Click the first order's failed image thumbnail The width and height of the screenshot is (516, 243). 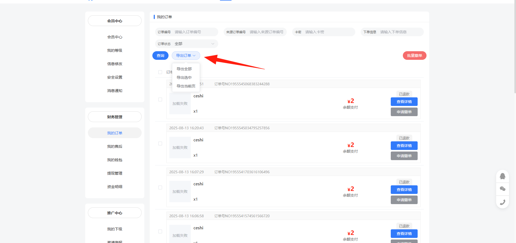(180, 104)
